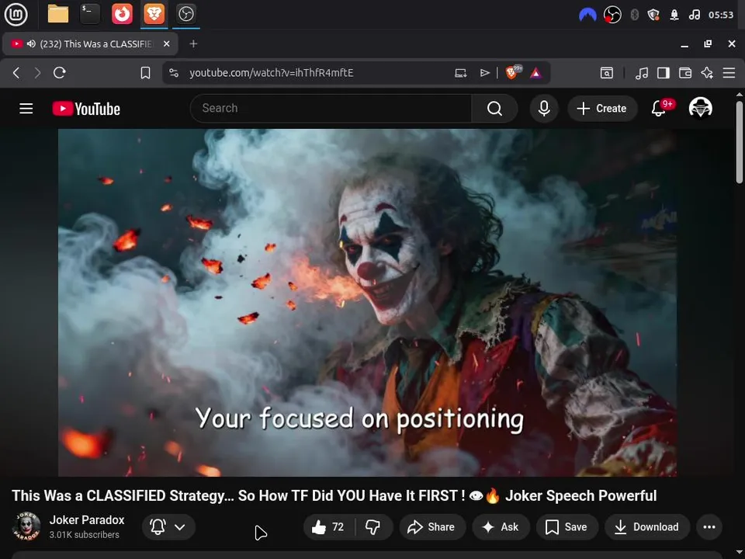Open the Terminal from the panel
Image resolution: width=745 pixels, height=559 pixels.
pos(90,14)
